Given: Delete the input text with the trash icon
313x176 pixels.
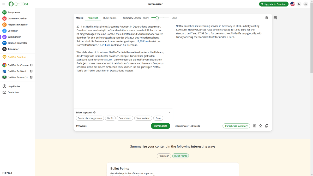Looking at the screenshot, I should click(267, 18).
